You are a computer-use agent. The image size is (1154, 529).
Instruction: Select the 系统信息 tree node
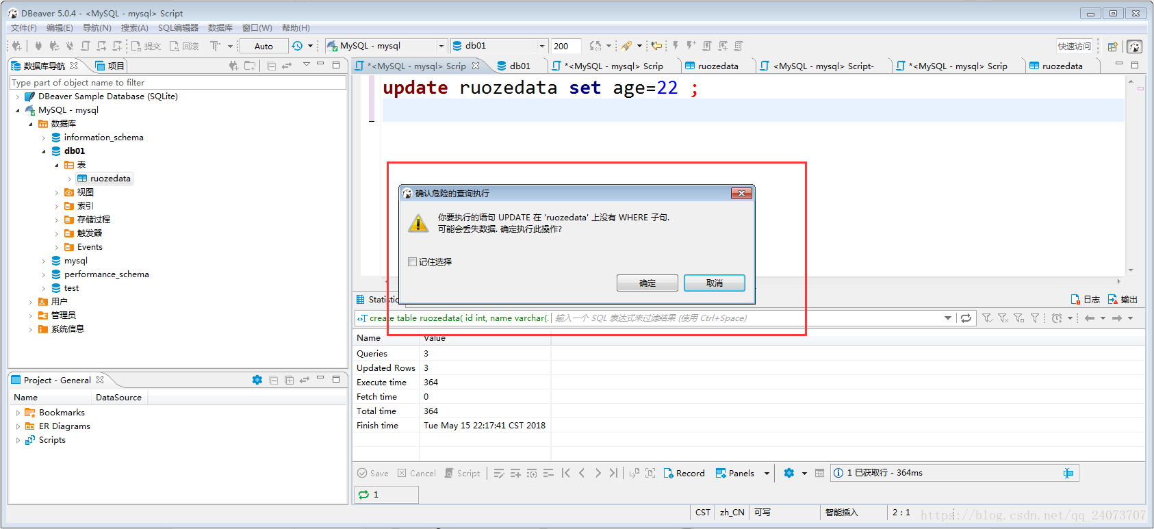click(62, 329)
